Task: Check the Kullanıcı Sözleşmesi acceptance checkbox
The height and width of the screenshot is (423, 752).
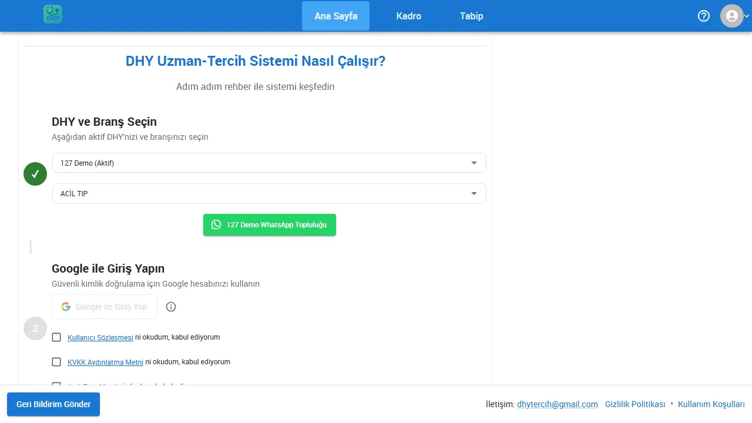Action: [x=56, y=337]
